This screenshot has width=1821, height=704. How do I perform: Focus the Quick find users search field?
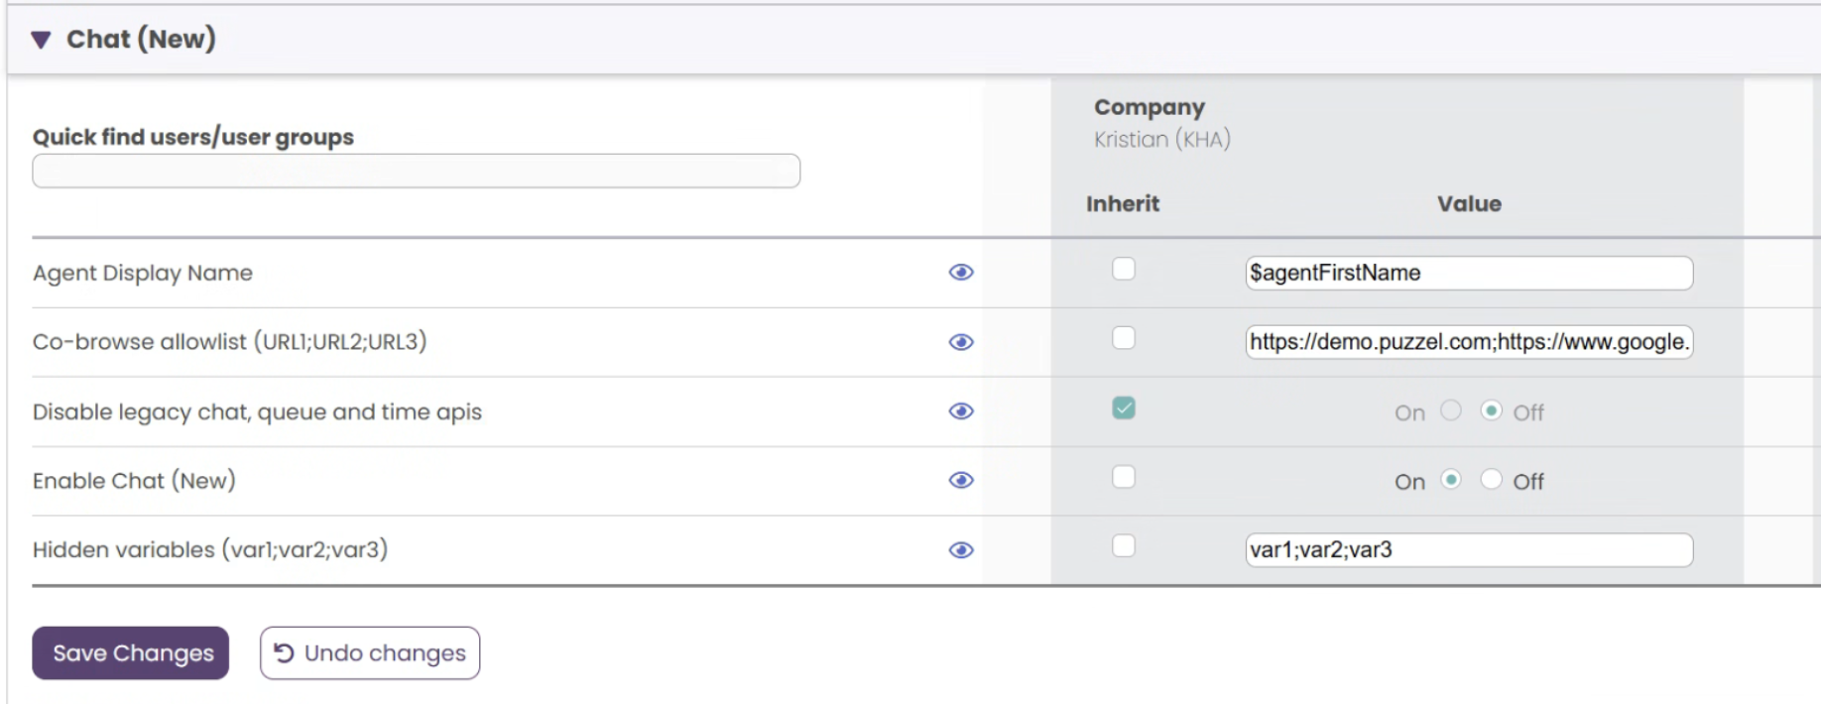point(416,172)
